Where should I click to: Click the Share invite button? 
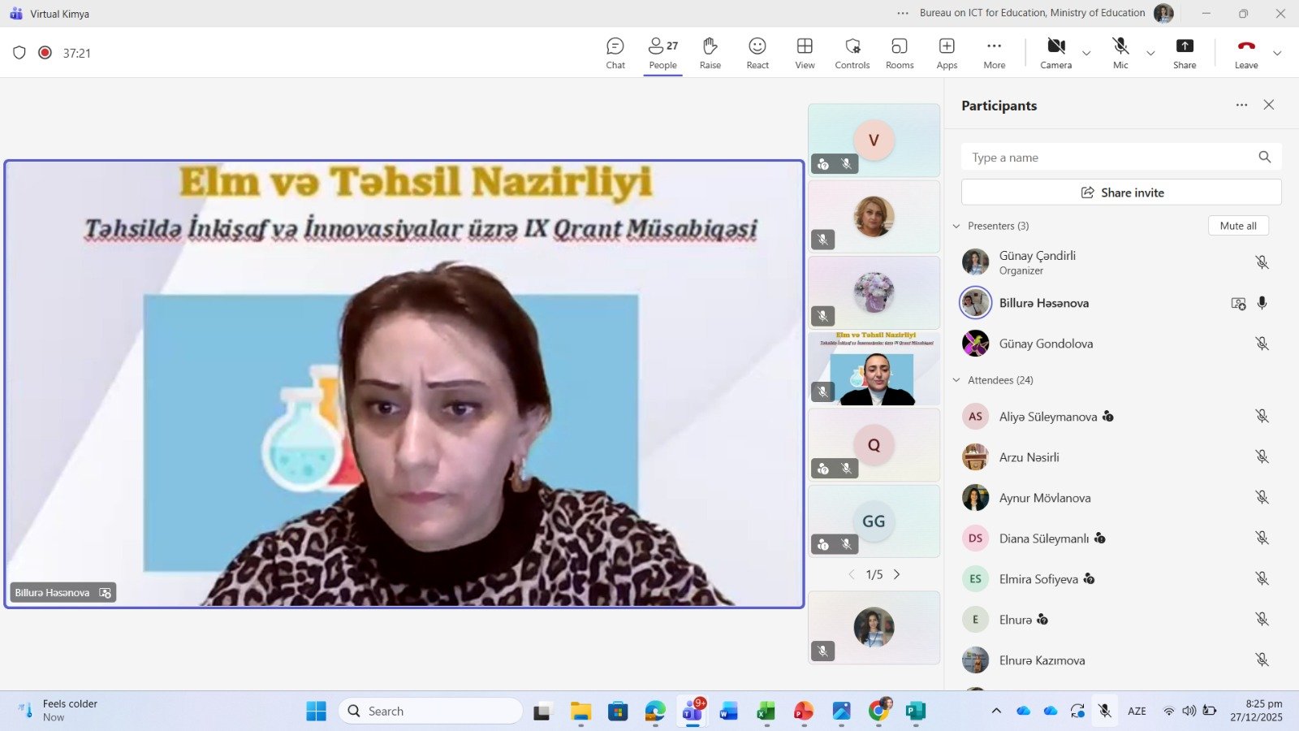point(1121,192)
